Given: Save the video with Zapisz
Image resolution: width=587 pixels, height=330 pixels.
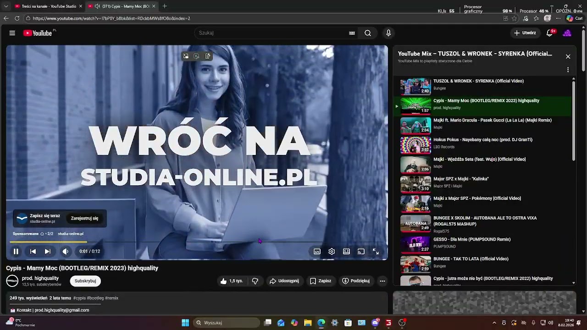Looking at the screenshot, I should tap(321, 281).
